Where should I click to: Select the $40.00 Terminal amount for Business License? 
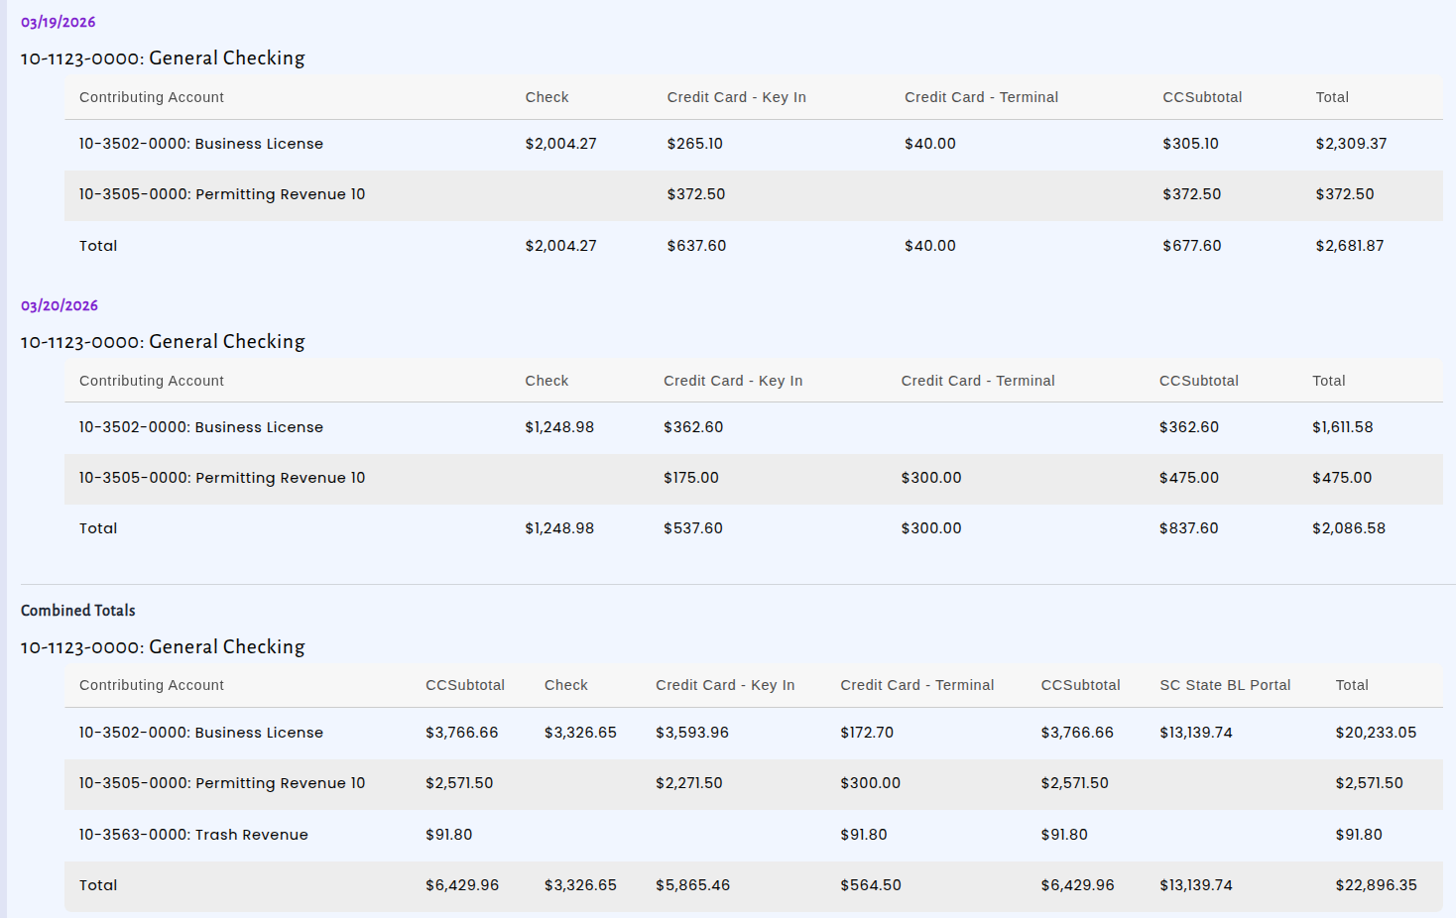pyautogui.click(x=930, y=144)
